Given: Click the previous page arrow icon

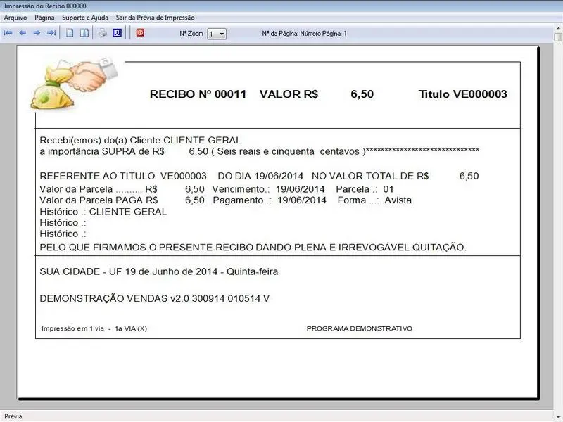Looking at the screenshot, I should (x=23, y=33).
